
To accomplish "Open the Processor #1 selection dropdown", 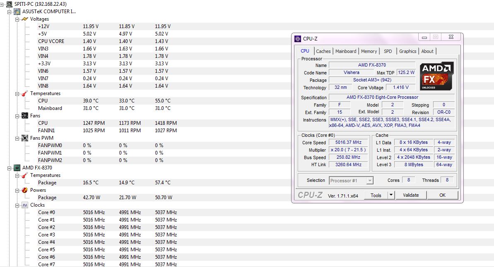I will coord(370,181).
